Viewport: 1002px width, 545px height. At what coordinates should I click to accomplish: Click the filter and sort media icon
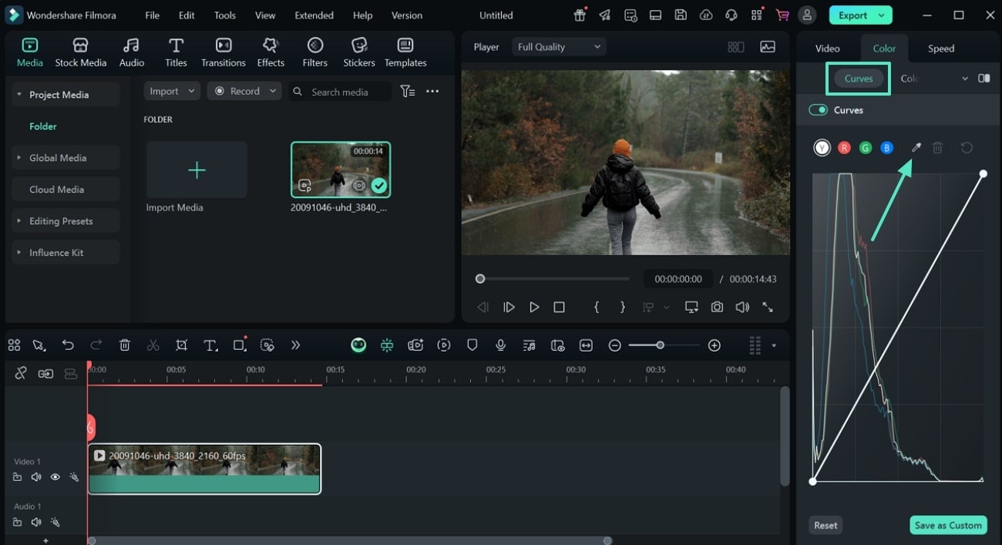[408, 92]
